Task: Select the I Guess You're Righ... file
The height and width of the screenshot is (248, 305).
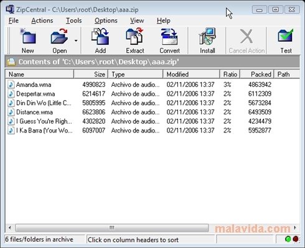Action: click(x=44, y=121)
